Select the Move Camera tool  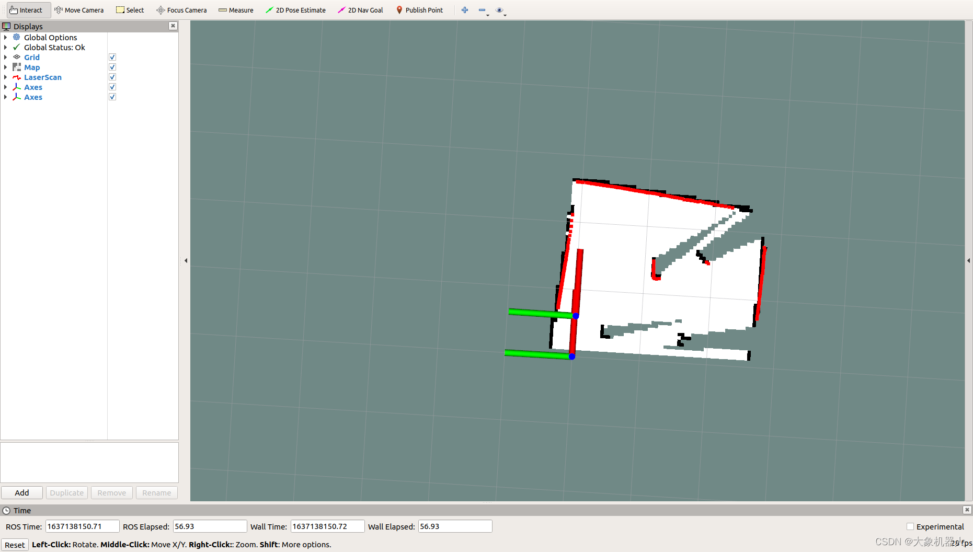pos(79,10)
